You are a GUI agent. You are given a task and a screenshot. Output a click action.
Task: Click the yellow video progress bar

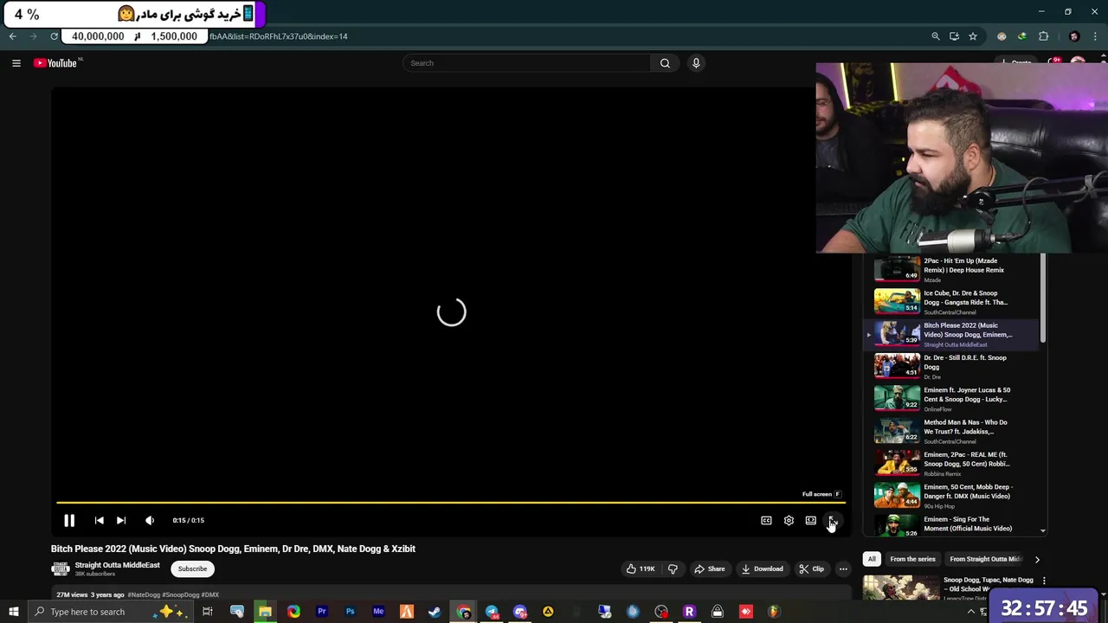pyautogui.click(x=450, y=502)
